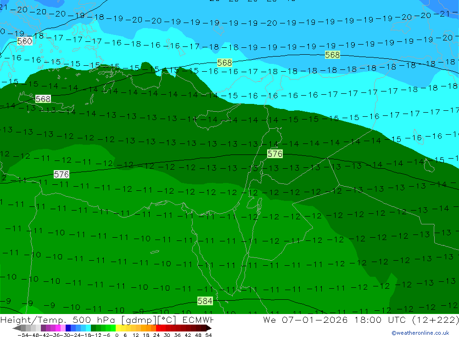Click the bright red legend swatch above 24
This screenshot has height=337, width=459.
(158, 328)
